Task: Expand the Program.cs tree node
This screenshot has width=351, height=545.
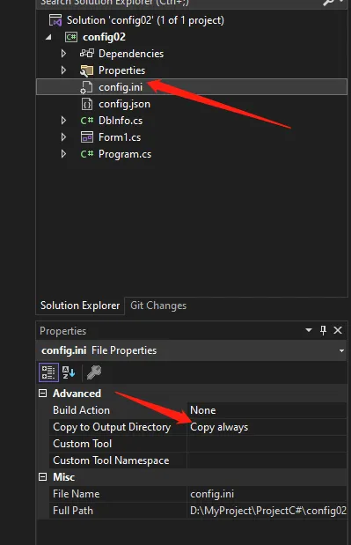Action: (63, 153)
